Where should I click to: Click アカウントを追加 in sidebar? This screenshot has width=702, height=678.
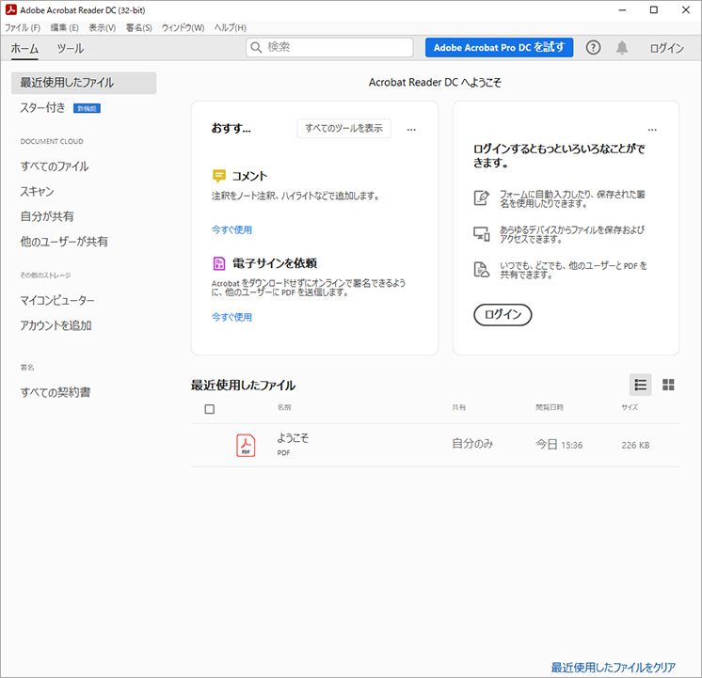click(x=56, y=325)
